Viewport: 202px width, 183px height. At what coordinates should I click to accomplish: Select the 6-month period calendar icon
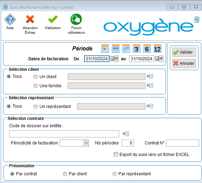[x=147, y=48]
